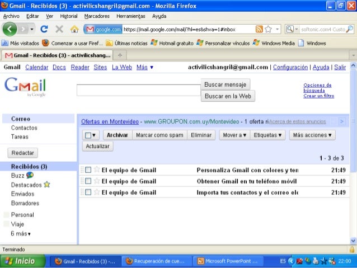Viewport: 357px width, 268px height.
Task: Open the Marcadores menu
Action: 97,16
